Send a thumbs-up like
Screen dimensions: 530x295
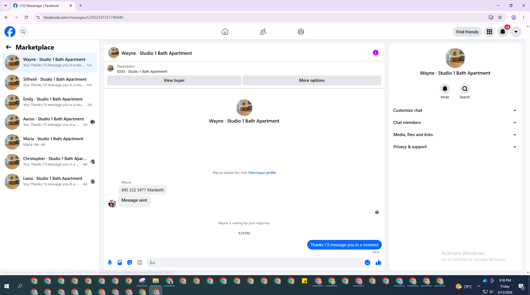click(x=378, y=262)
